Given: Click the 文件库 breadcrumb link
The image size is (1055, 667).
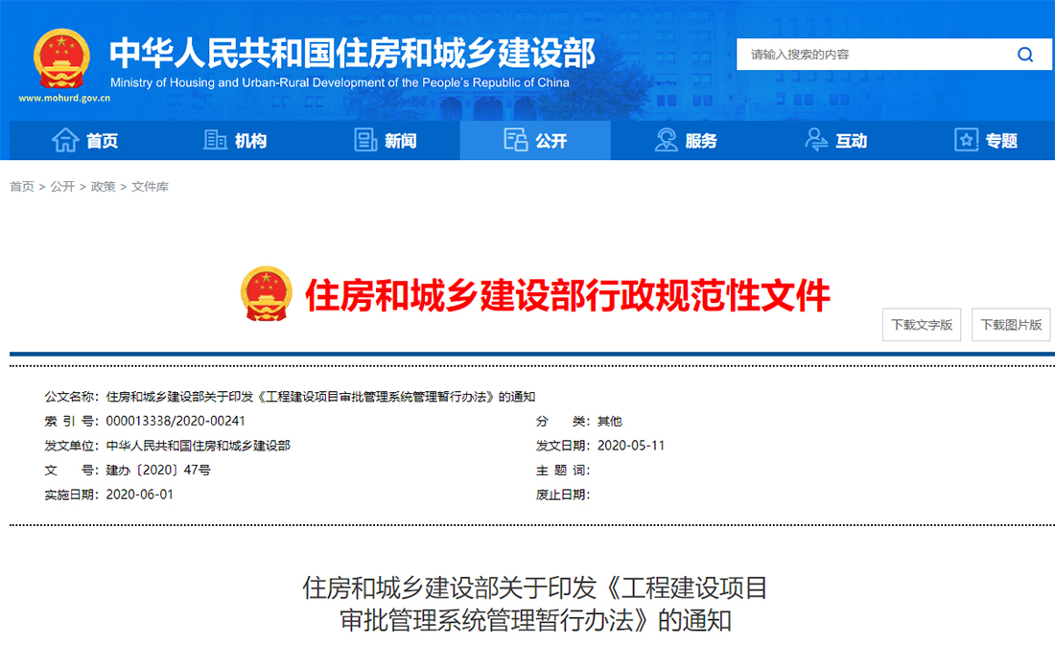Looking at the screenshot, I should pyautogui.click(x=150, y=186).
